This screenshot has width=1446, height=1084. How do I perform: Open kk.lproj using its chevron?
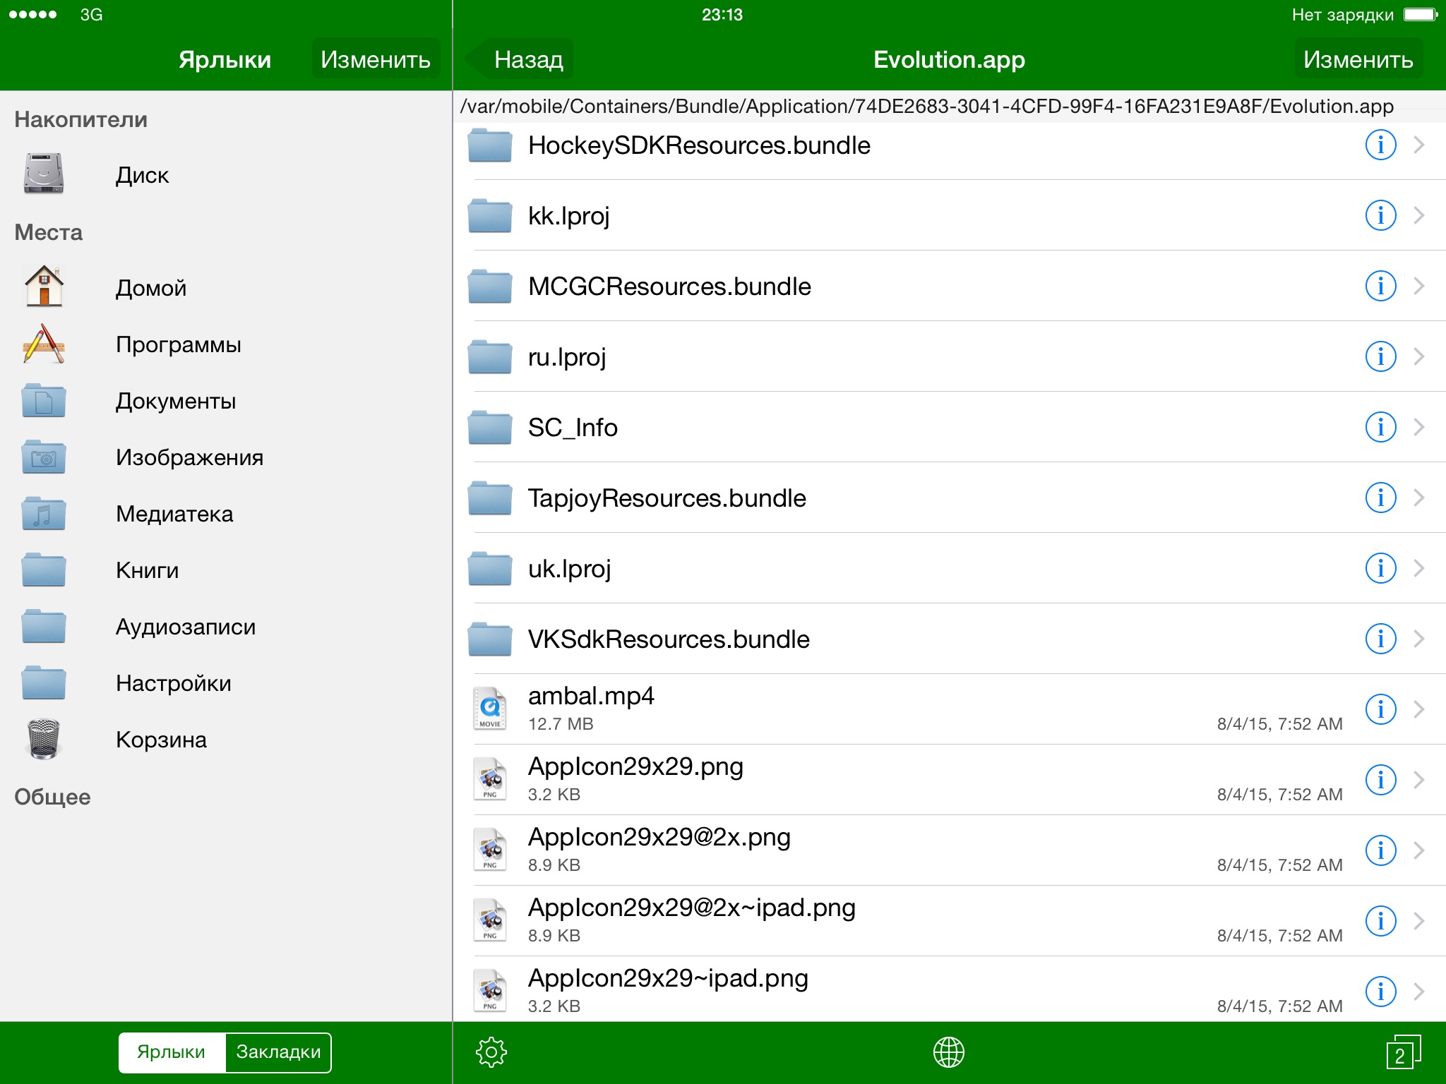(x=1419, y=215)
